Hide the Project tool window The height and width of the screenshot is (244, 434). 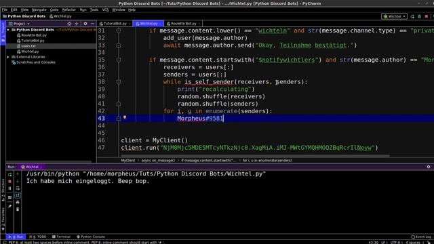tap(92, 24)
